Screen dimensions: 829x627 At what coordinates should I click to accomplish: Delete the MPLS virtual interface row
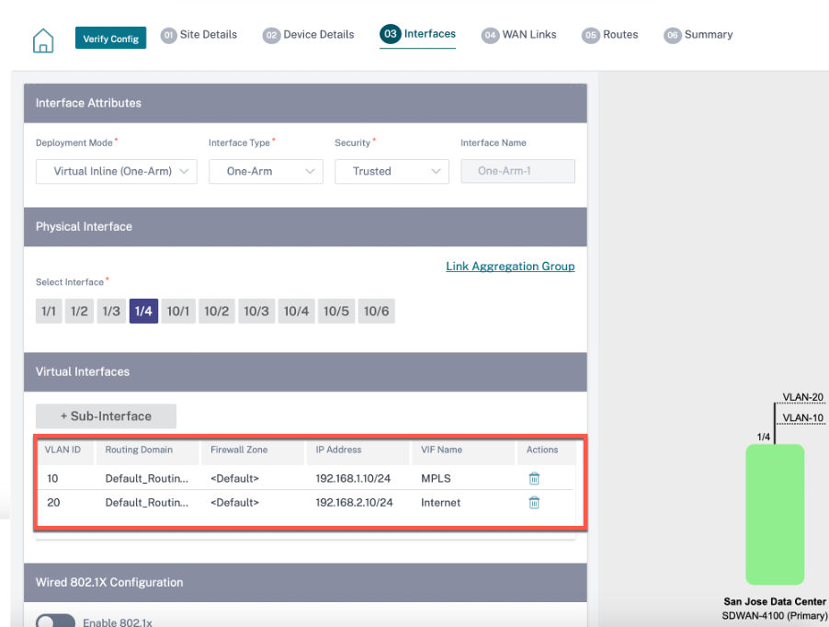(x=534, y=478)
